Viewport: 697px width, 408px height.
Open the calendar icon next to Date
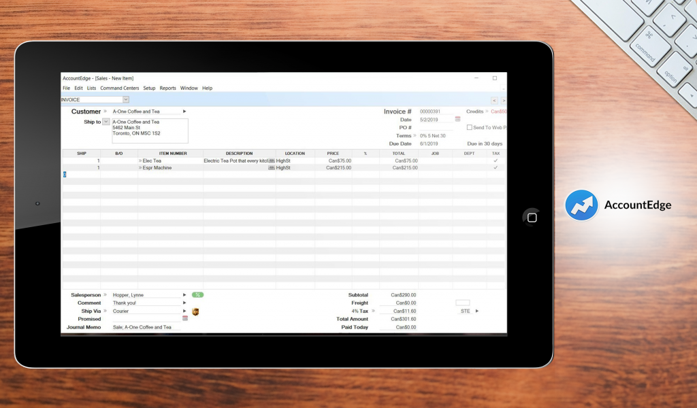point(458,120)
